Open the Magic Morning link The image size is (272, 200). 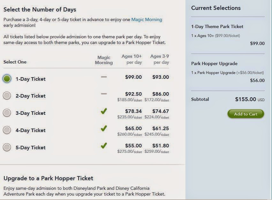[x=147, y=19]
